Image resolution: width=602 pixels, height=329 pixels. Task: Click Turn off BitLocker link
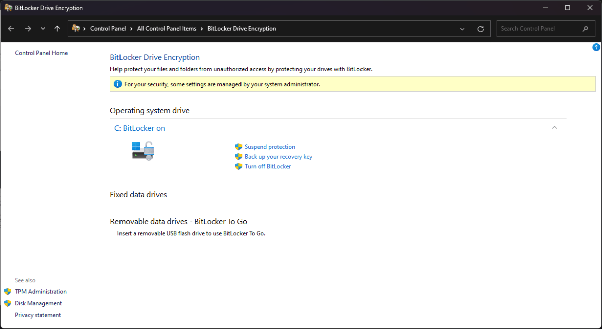click(x=268, y=166)
